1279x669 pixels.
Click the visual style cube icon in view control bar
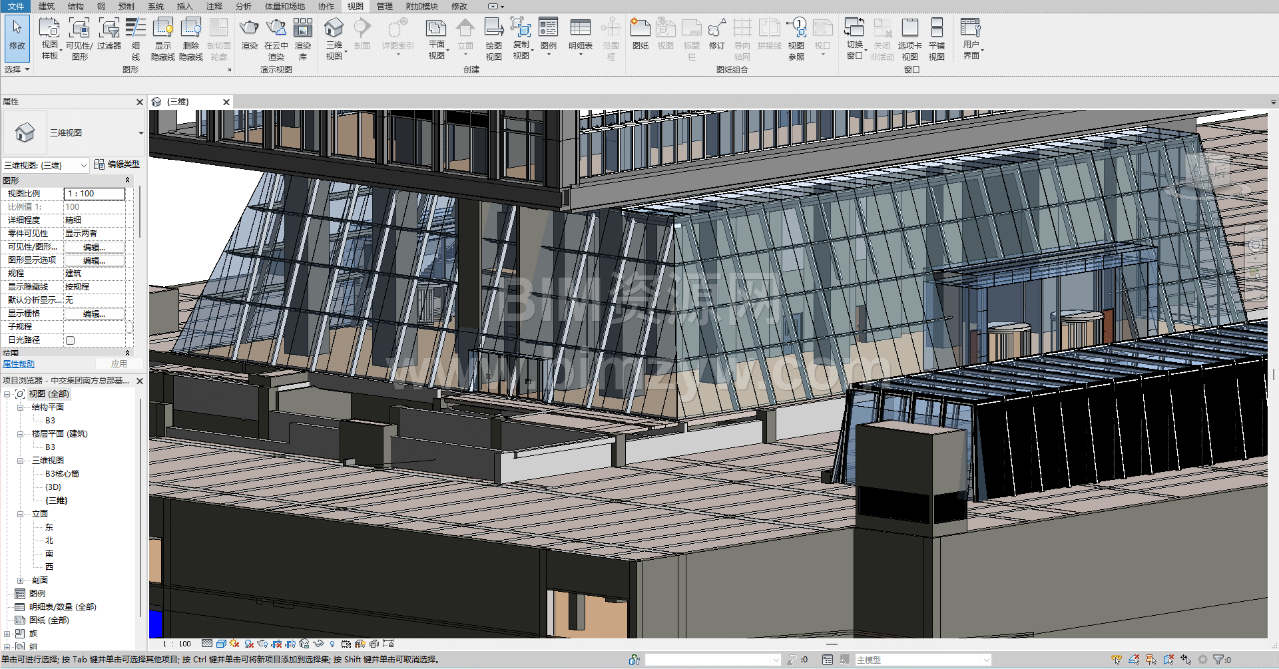point(221,644)
